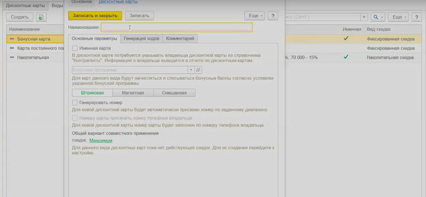
Task: Click the item icon of the Бонусная карта row
Action: pos(12,39)
